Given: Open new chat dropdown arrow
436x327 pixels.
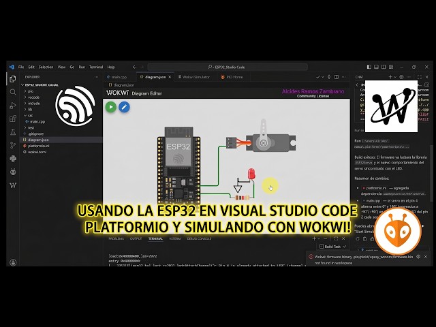Looking at the screenshot, I should 395,77.
